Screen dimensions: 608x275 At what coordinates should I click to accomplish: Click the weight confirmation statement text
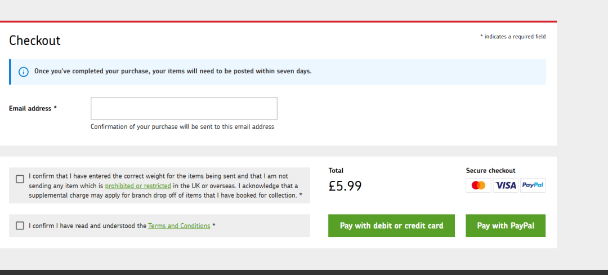(x=166, y=186)
